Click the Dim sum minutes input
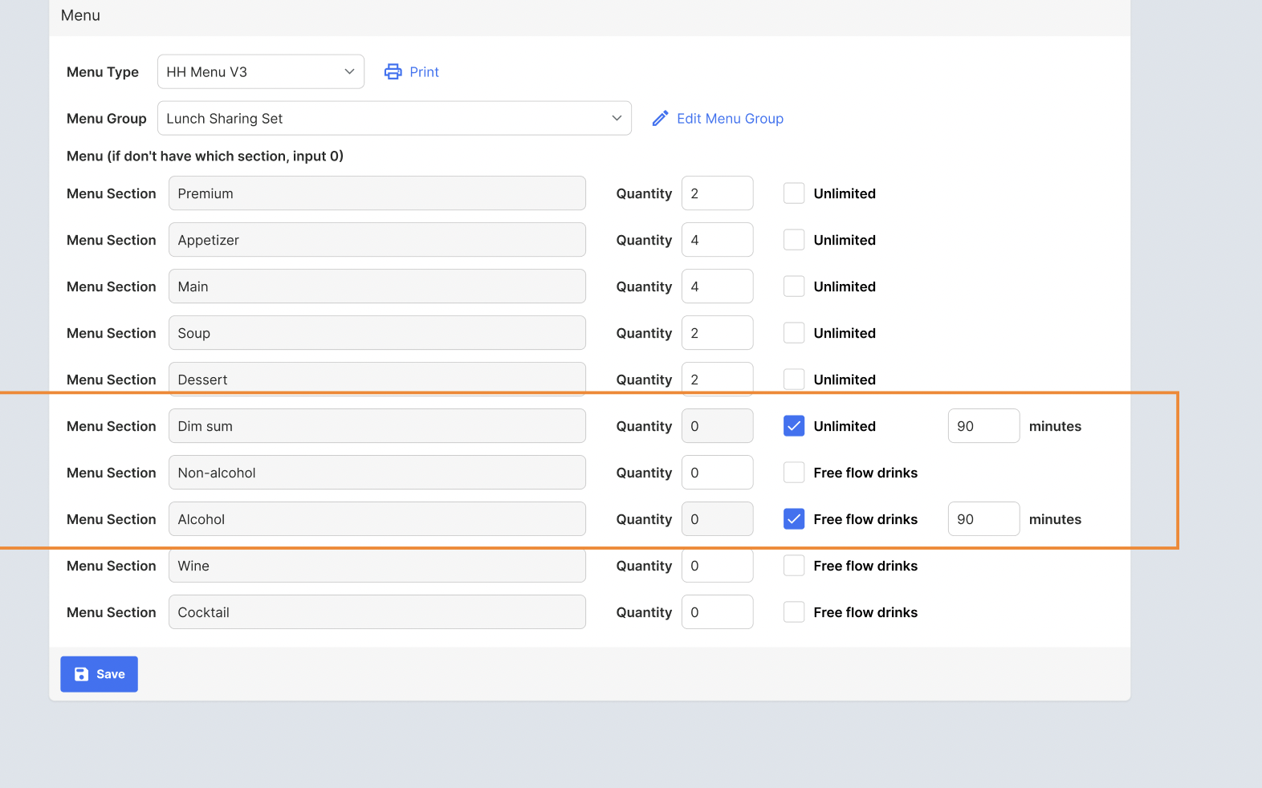 click(x=983, y=426)
